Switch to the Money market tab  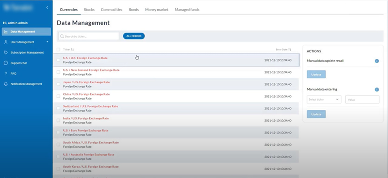point(157,10)
